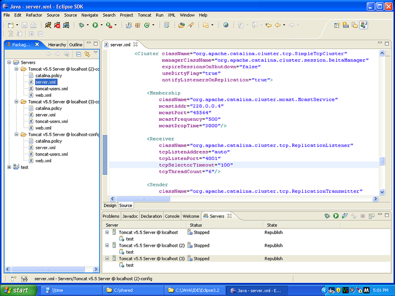Close the server.xml editor tab
This screenshot has height=296, width=395.
tap(135, 45)
